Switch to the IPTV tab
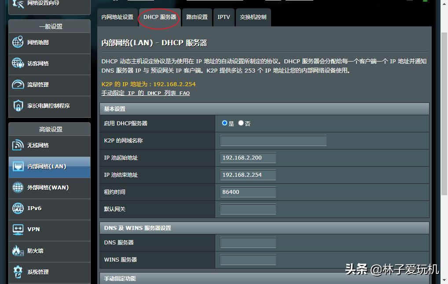The width and height of the screenshot is (448, 284). [x=224, y=17]
